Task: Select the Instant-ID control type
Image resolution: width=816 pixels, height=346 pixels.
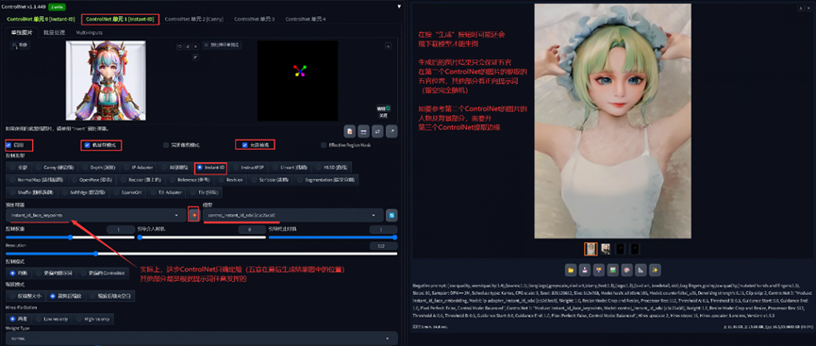Action: click(x=211, y=168)
